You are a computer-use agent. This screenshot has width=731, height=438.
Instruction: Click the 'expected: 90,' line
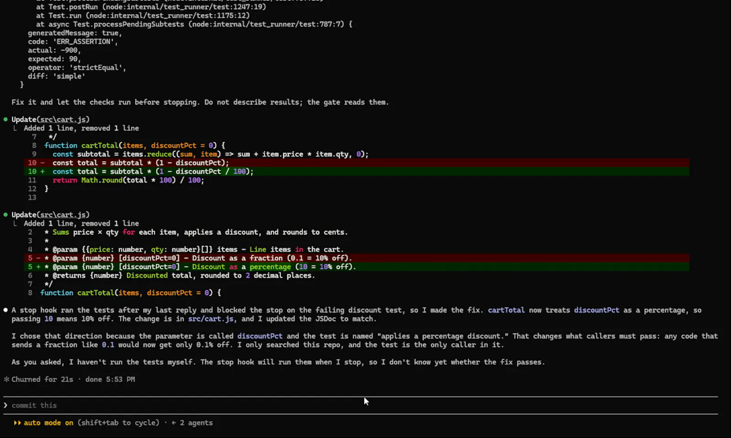coord(54,59)
